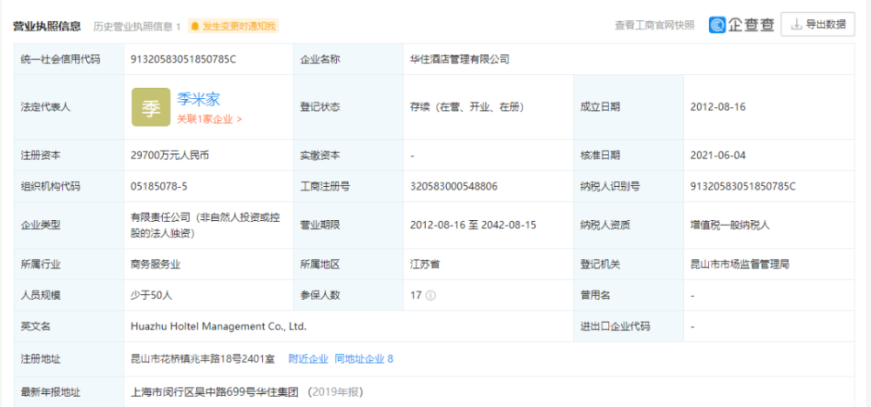
Task: Click credit code 91320583051850785C under 统一社会信用代码
Action: click(183, 59)
